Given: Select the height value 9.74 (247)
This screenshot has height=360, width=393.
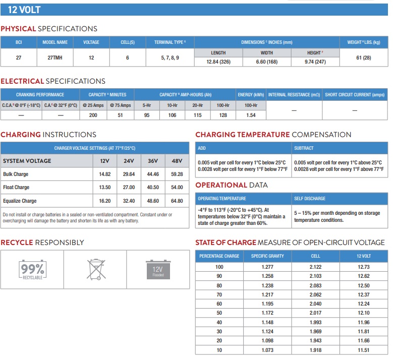Looking at the screenshot, I should click(315, 62).
